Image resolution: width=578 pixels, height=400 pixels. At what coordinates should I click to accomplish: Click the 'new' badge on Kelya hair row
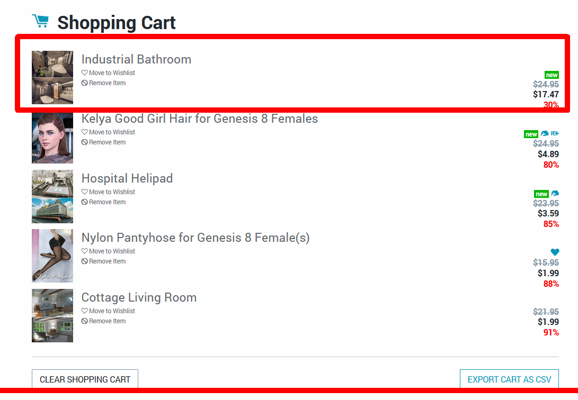[531, 134]
